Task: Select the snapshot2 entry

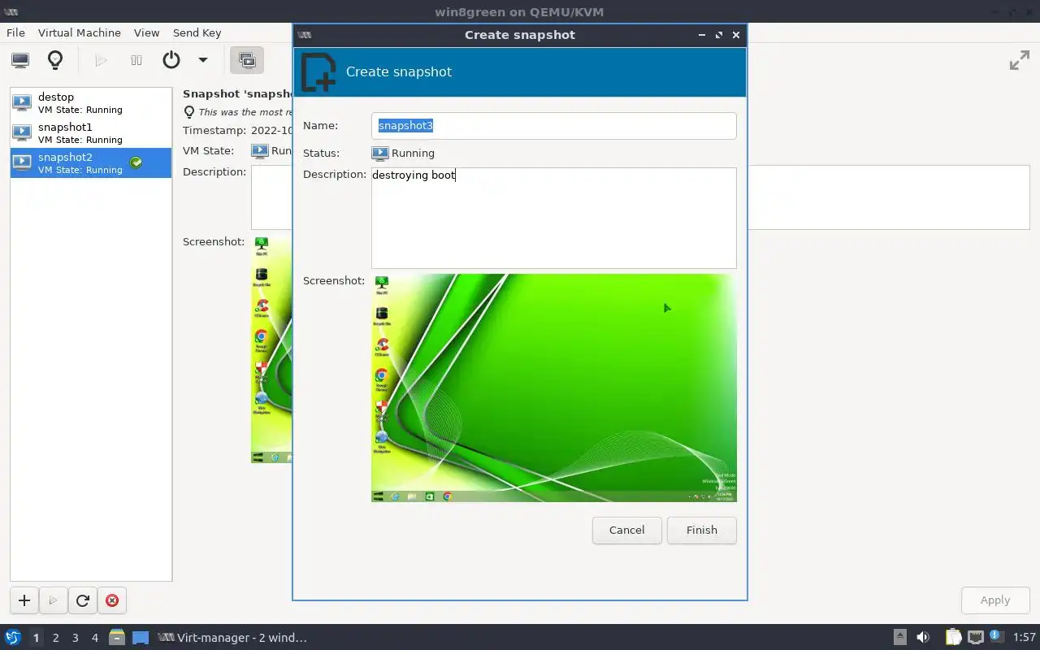Action: [91, 162]
